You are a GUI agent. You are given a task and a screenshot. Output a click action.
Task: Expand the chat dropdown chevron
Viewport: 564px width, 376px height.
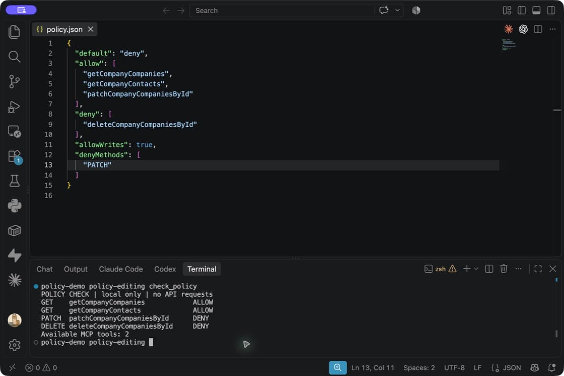coord(398,10)
